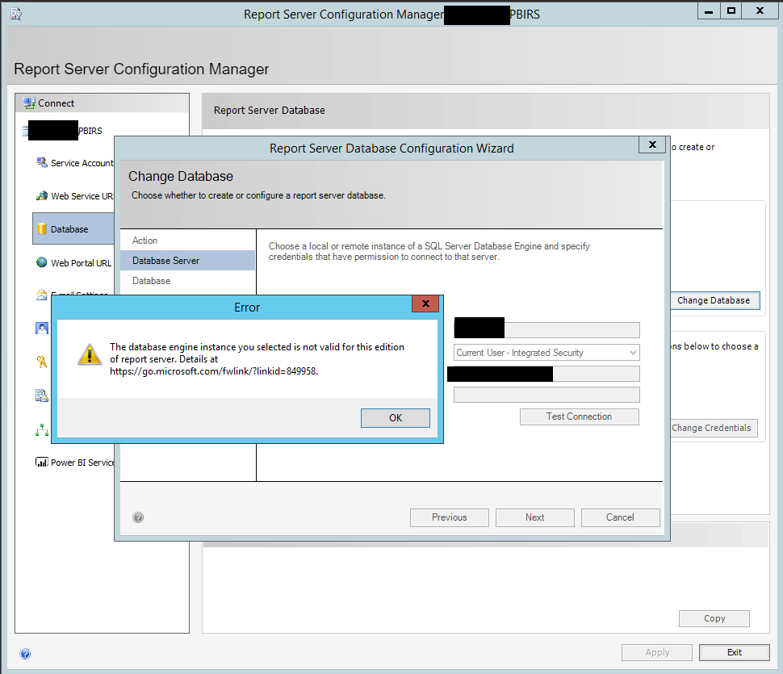This screenshot has width=783, height=674.
Task: Click the grayed Apply button
Action: pyautogui.click(x=657, y=652)
